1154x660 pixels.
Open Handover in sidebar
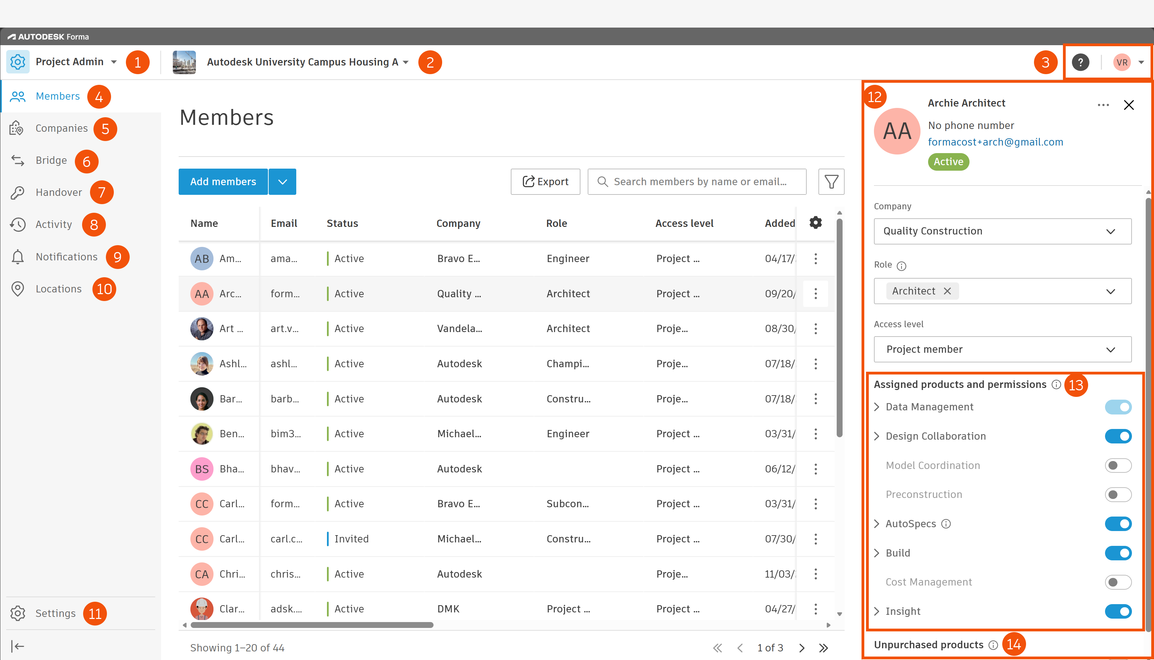coord(59,193)
